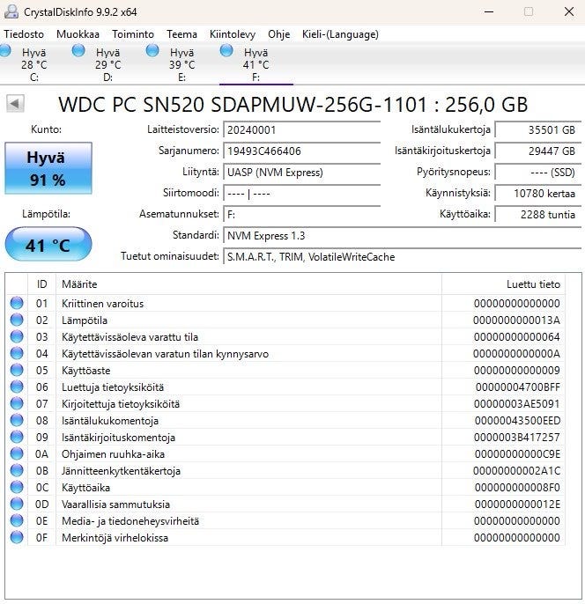Image resolution: width=585 pixels, height=604 pixels.
Task: Click status orb for Isäntälukukomentoja
Action: [x=17, y=420]
